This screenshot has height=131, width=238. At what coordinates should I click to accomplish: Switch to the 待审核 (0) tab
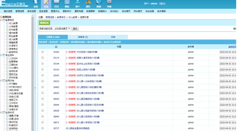click(83, 37)
